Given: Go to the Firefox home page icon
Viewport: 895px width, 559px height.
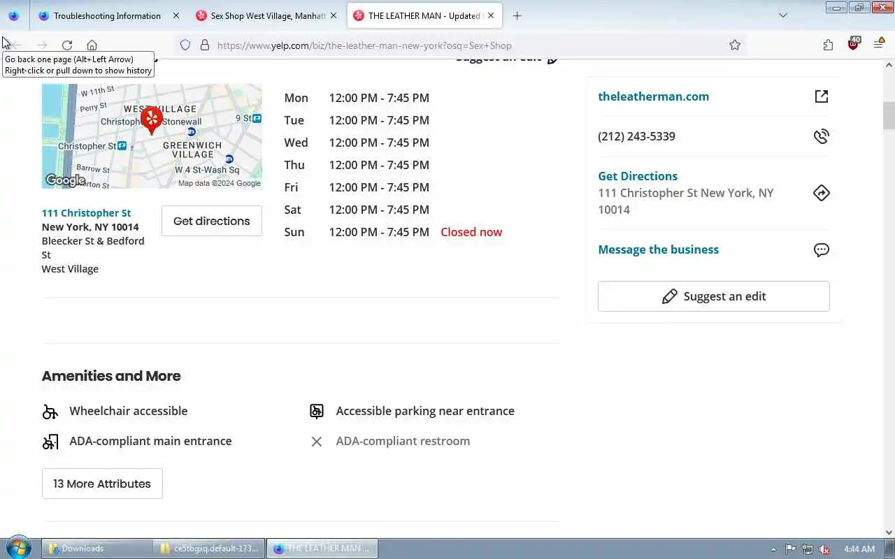Looking at the screenshot, I should click(x=92, y=45).
